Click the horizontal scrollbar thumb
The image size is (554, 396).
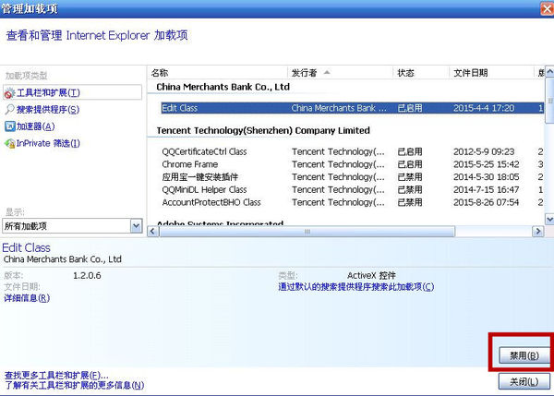(307, 232)
